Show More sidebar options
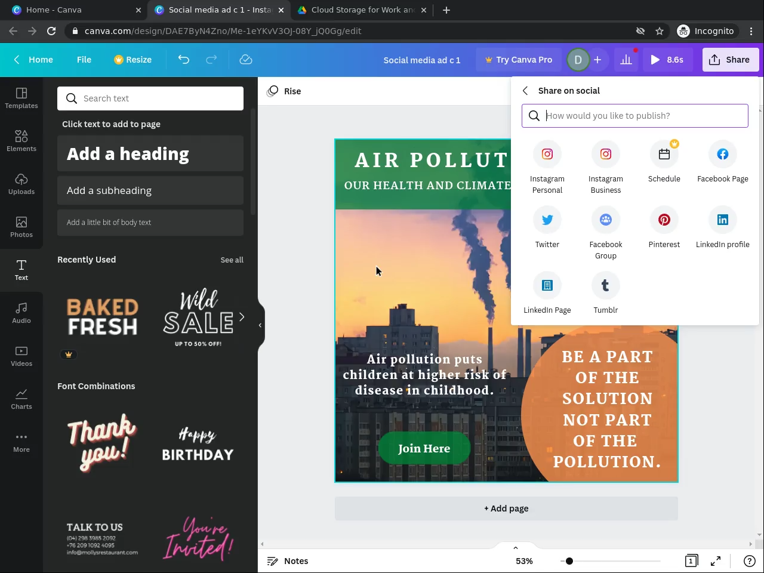 tap(21, 442)
